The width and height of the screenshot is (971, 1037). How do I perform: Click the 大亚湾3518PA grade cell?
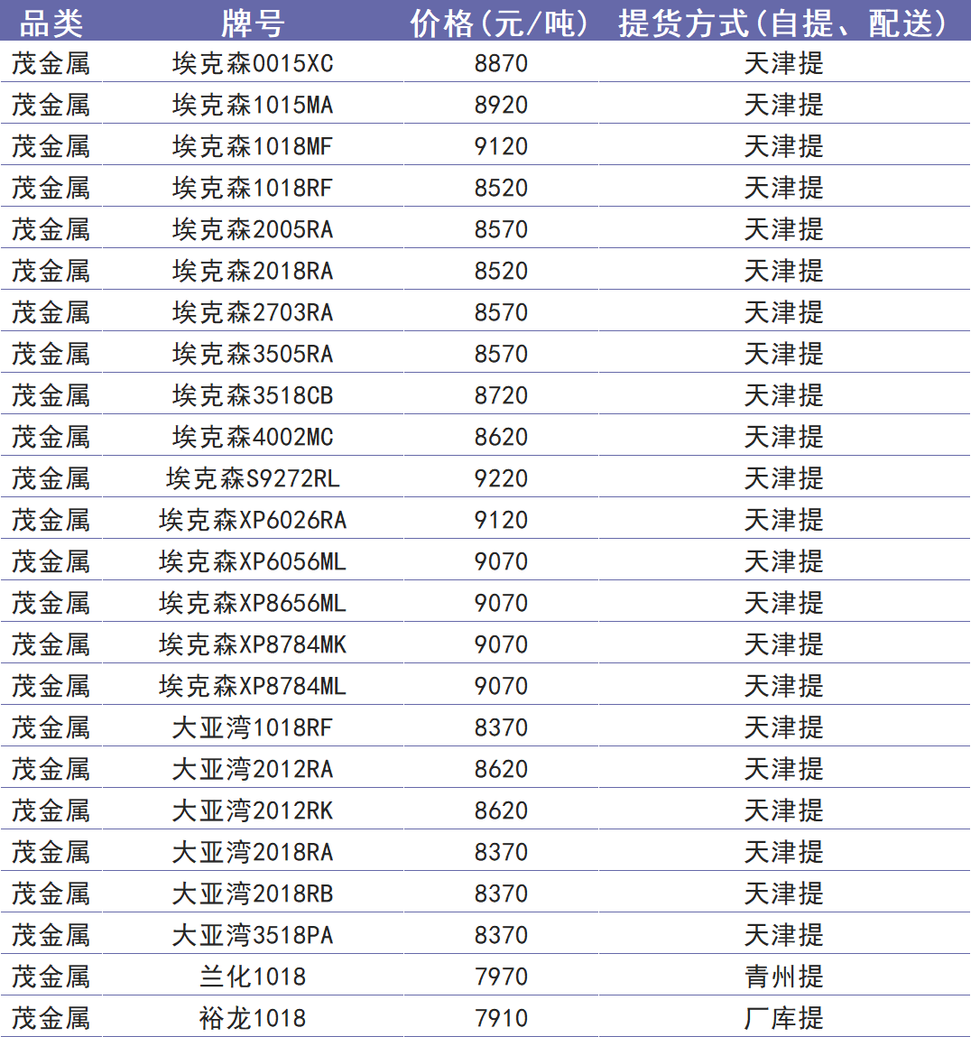253,936
